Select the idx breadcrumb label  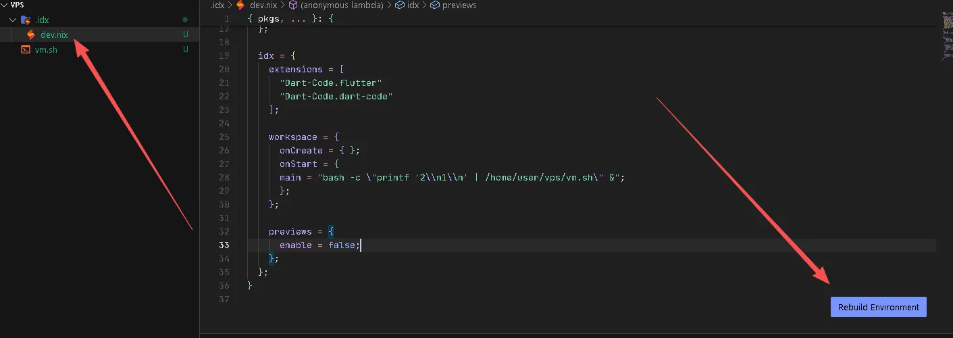[413, 5]
